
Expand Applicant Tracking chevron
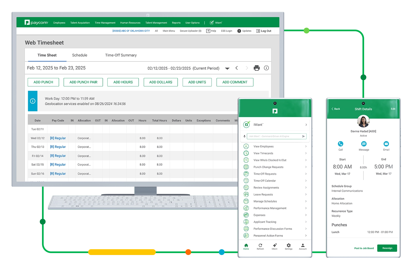click(306, 222)
